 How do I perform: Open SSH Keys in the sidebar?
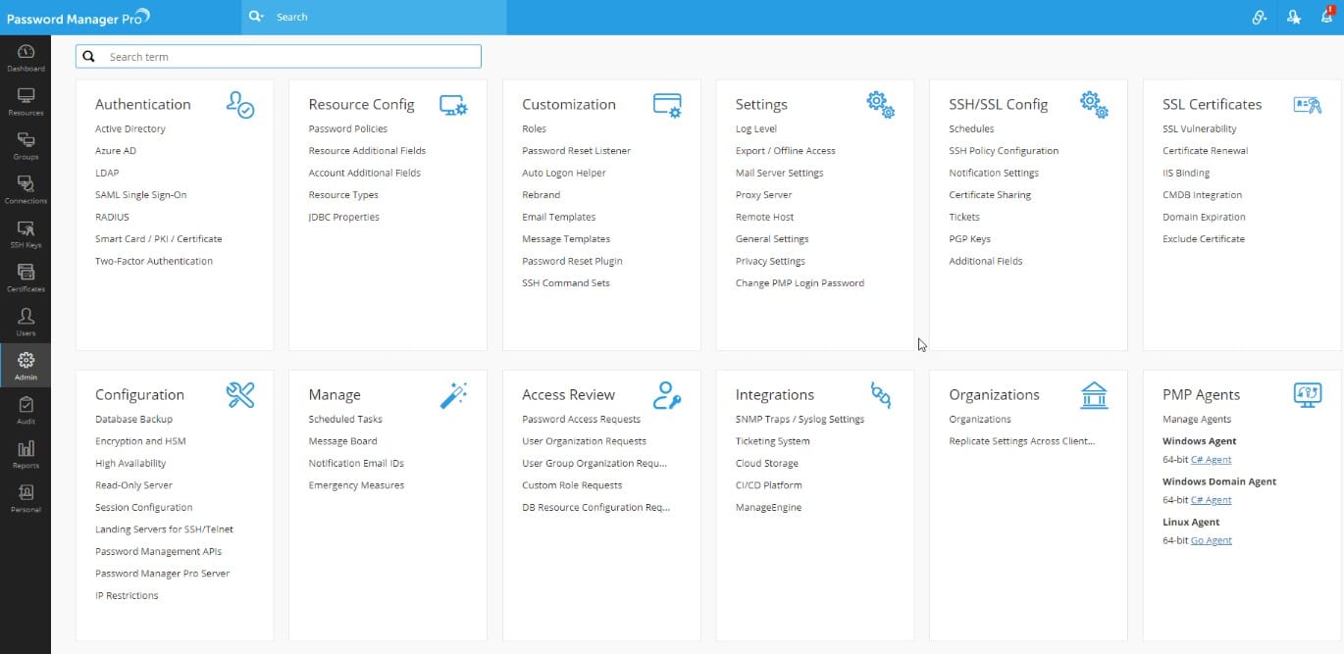click(26, 234)
